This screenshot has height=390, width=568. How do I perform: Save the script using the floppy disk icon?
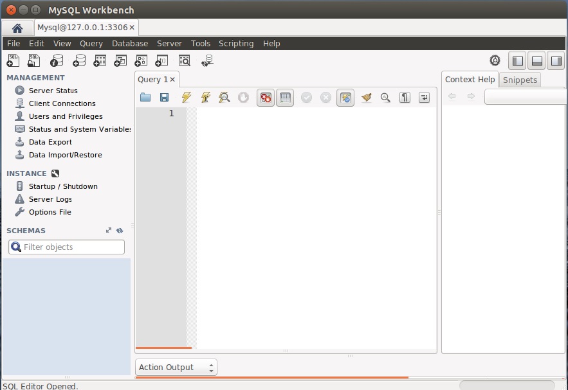[x=164, y=98]
